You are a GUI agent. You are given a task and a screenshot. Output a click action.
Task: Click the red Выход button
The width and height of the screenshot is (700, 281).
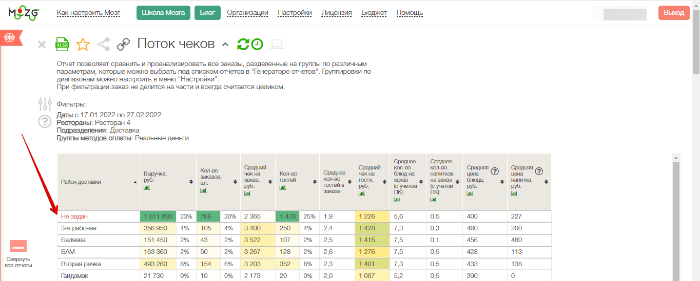coord(673,13)
